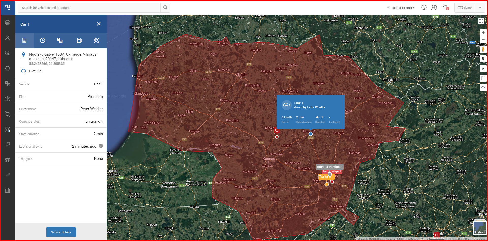Image resolution: width=488 pixels, height=241 pixels.
Task: Open the bar chart reports icon in sidebar
Action: (x=8, y=190)
